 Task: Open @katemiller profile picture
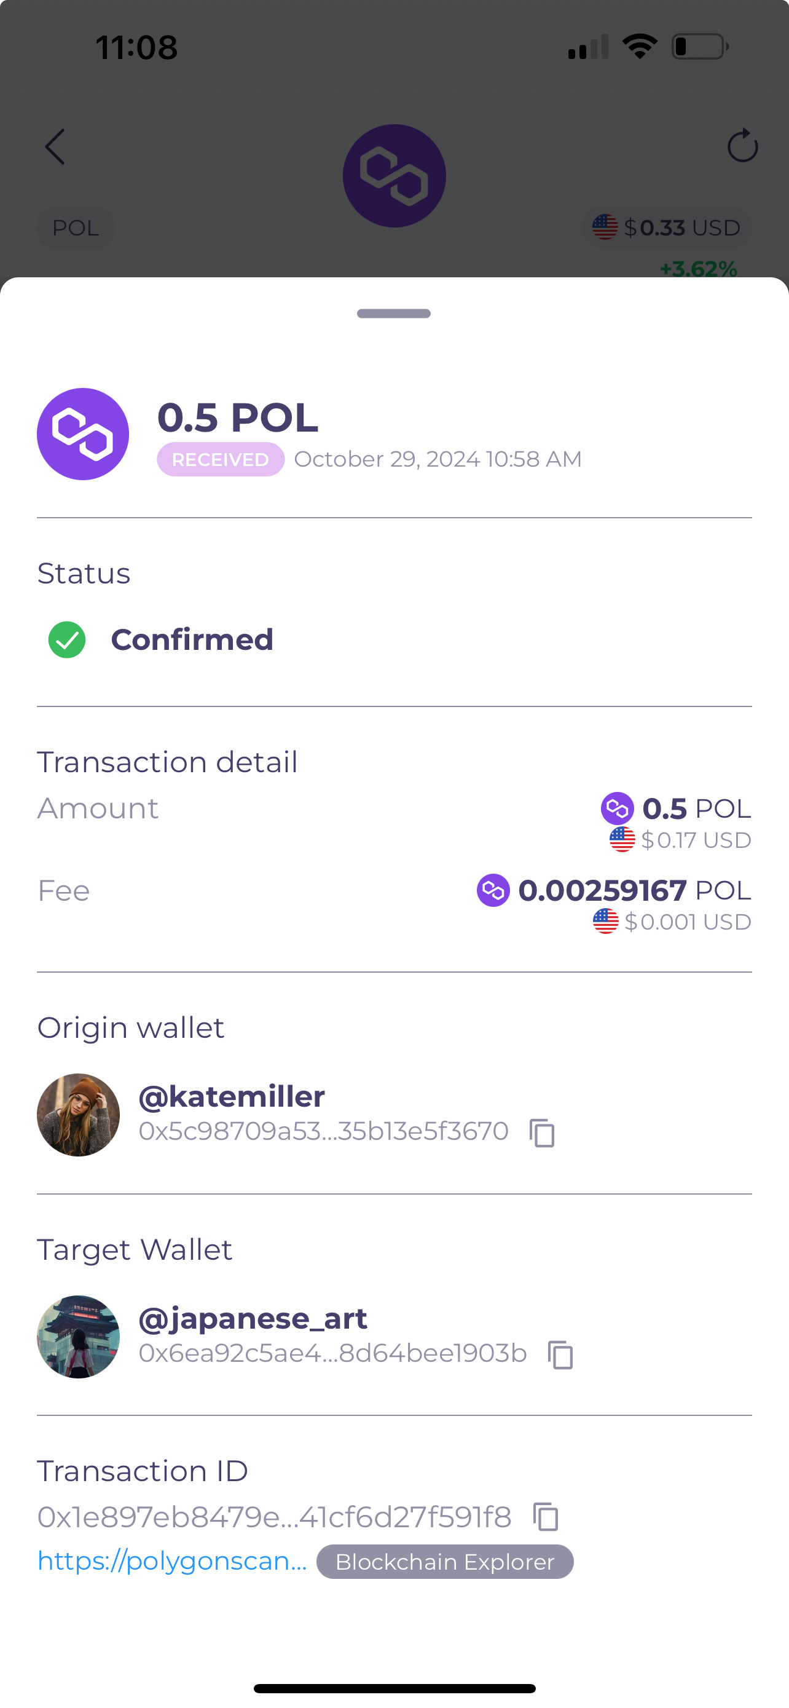[x=78, y=1115]
